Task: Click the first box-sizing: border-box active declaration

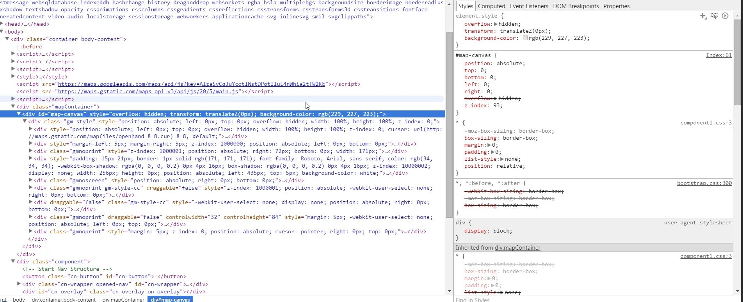Action: (501, 138)
